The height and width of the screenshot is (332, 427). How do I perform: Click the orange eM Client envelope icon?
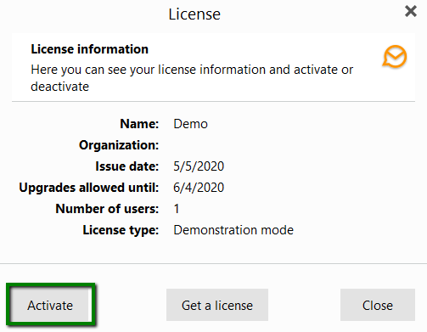(395, 56)
